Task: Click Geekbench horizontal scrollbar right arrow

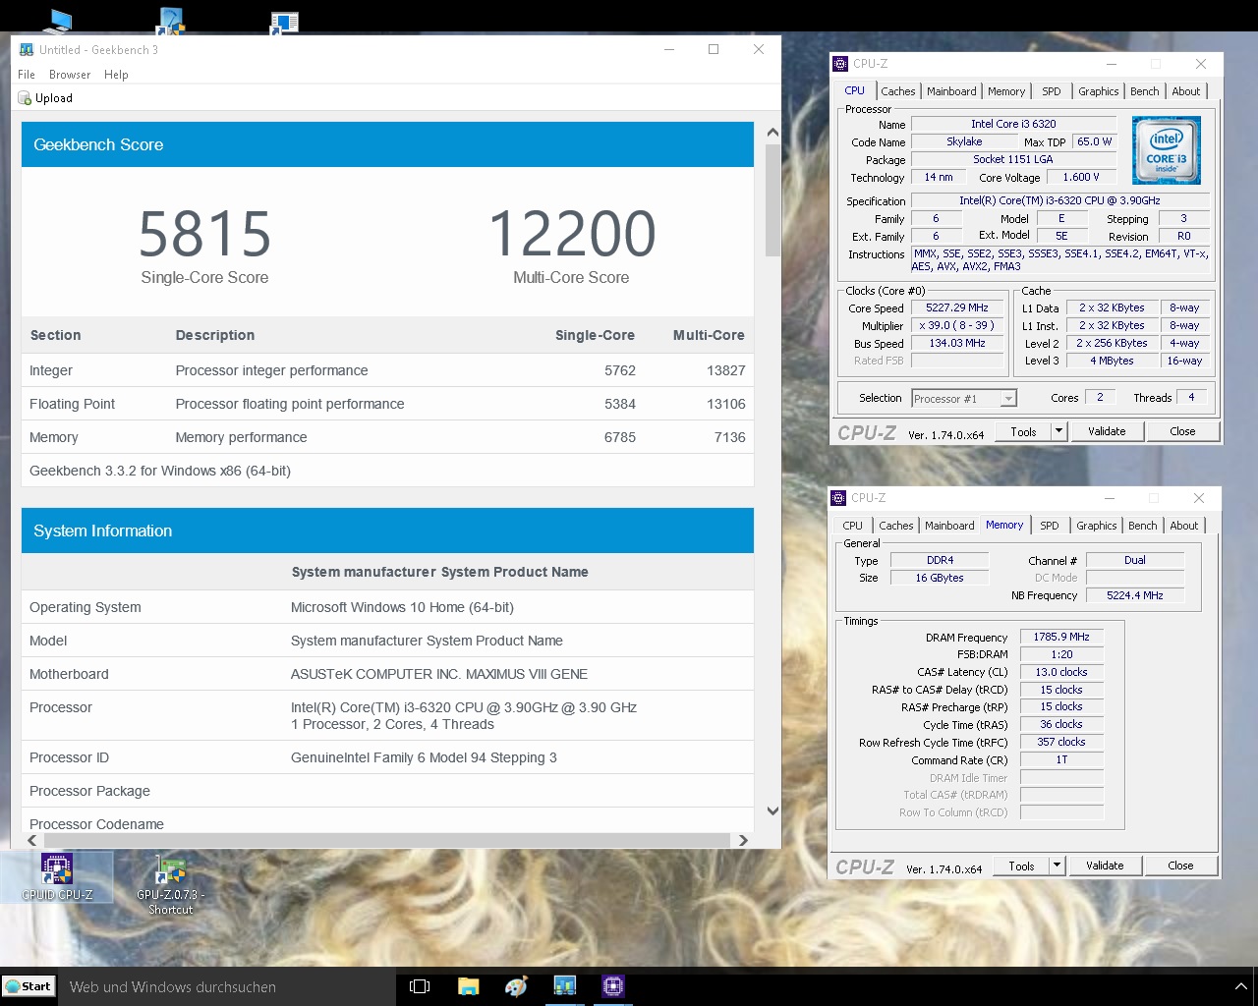Action: [743, 840]
